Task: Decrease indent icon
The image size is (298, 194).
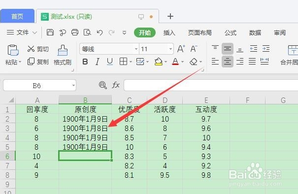Action: click(x=254, y=49)
